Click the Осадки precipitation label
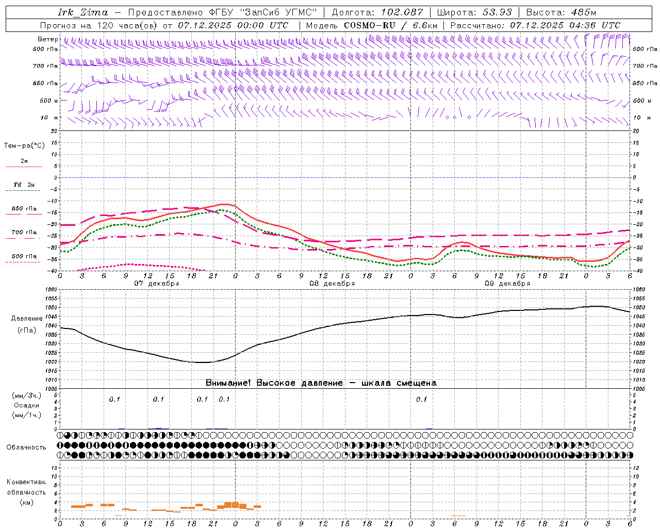Image resolution: width=660 pixels, height=528 pixels. coord(26,405)
